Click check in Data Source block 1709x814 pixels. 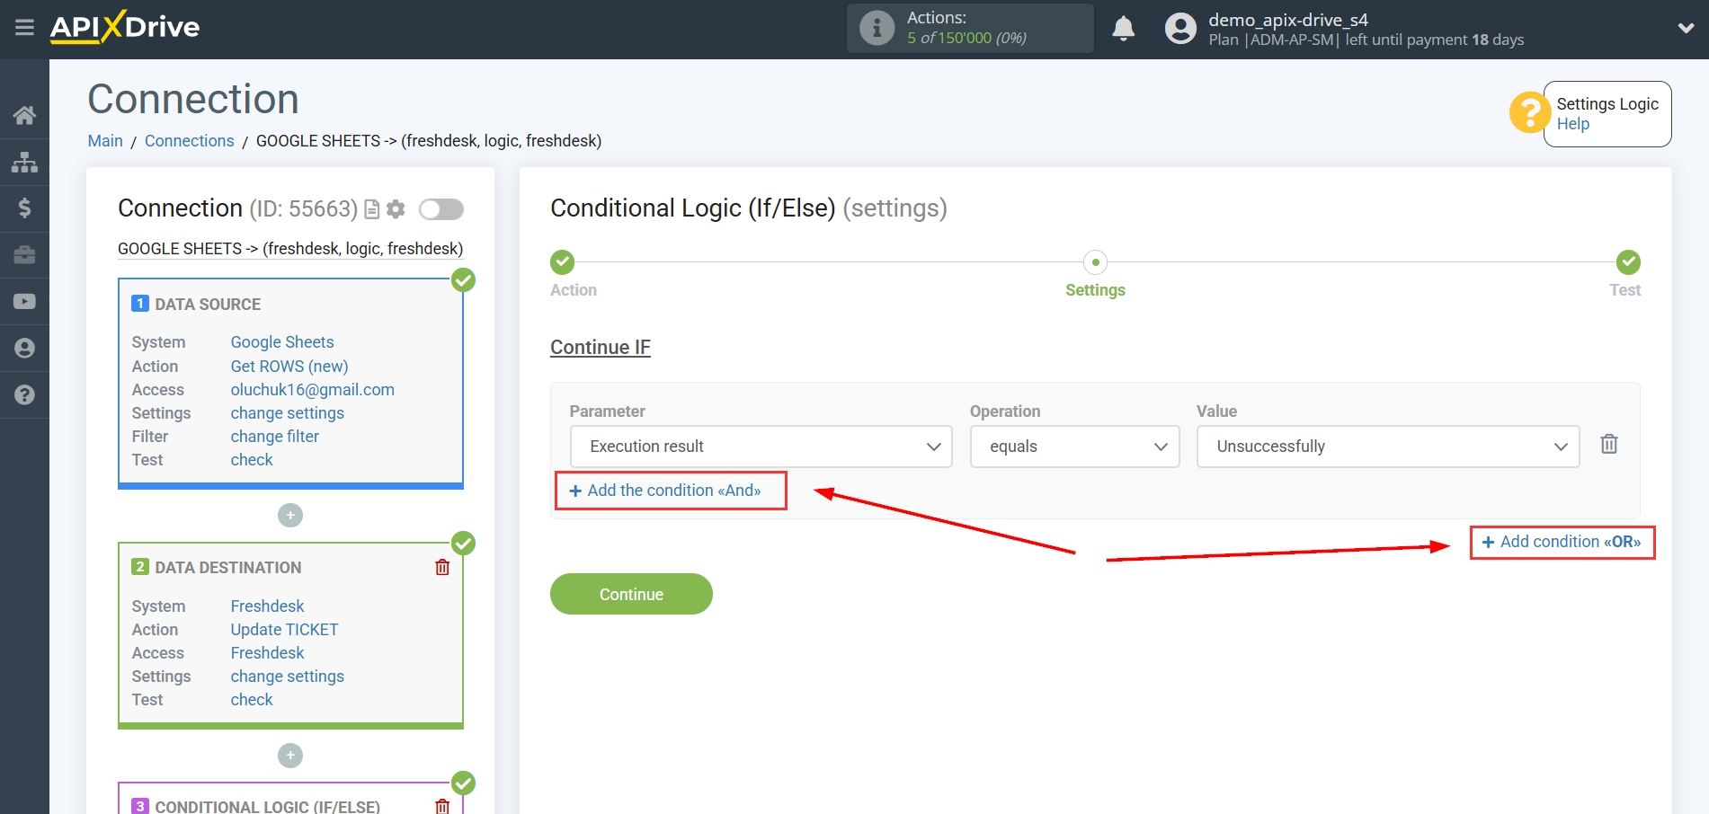point(252,460)
